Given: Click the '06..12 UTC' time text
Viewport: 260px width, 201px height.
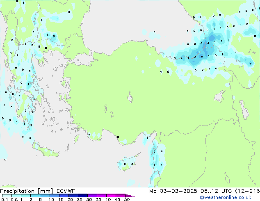Looking at the screenshot, I should (x=216, y=191).
